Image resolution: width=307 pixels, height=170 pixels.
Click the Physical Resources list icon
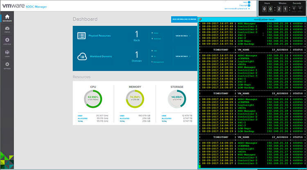click(x=81, y=36)
